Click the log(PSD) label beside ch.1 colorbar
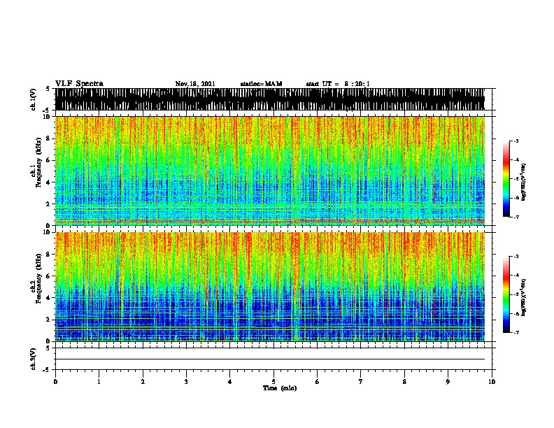Image resolution: width=554 pixels, height=428 pixels. pos(523,182)
